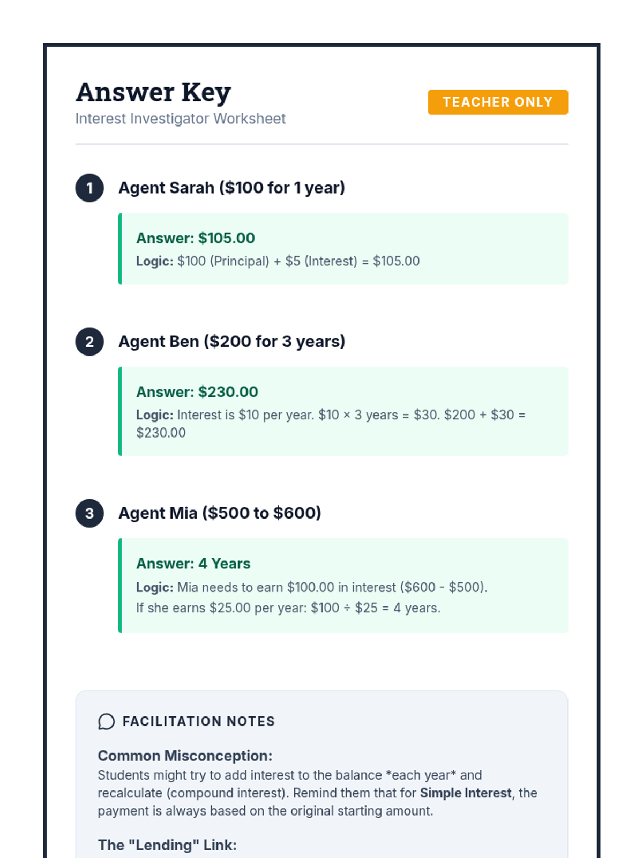Click the orange TEACHER ONLY badge

point(498,102)
